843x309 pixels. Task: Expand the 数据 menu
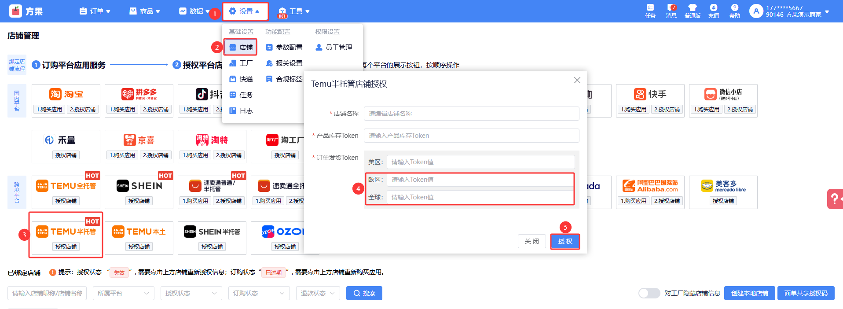194,11
